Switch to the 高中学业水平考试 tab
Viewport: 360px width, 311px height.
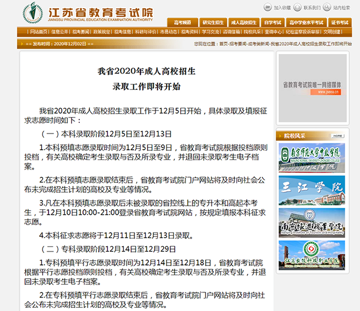307,23
